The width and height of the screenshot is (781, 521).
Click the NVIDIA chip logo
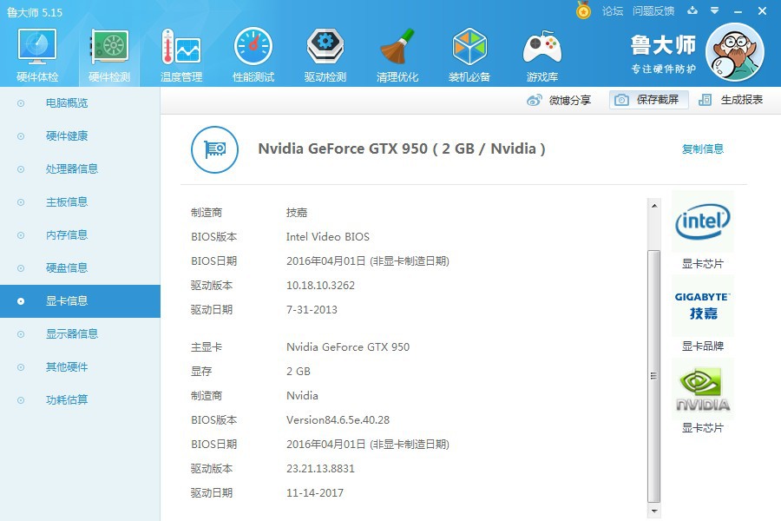point(703,389)
